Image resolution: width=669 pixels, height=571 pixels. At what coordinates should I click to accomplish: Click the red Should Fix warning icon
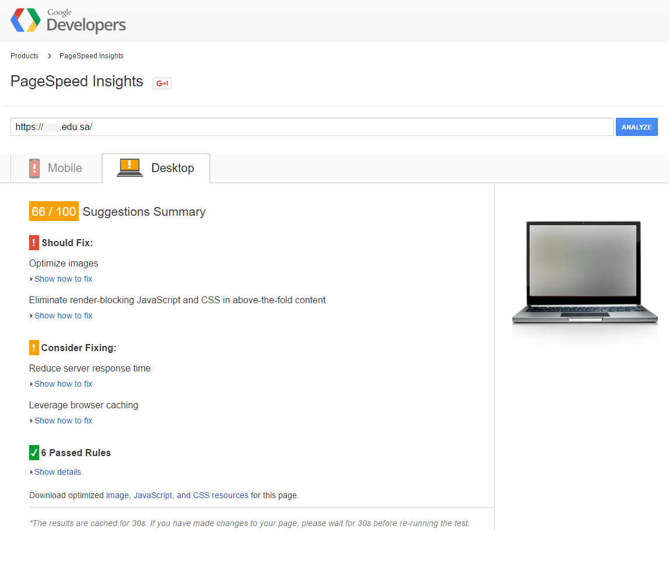(x=34, y=243)
